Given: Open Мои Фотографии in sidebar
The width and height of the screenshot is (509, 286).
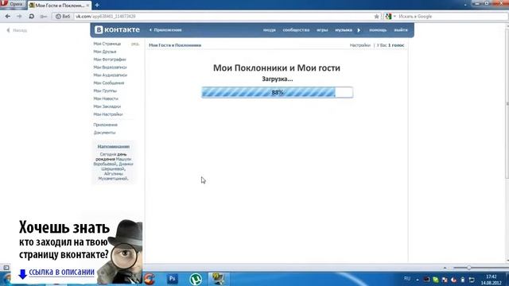Looking at the screenshot, I should pos(110,60).
